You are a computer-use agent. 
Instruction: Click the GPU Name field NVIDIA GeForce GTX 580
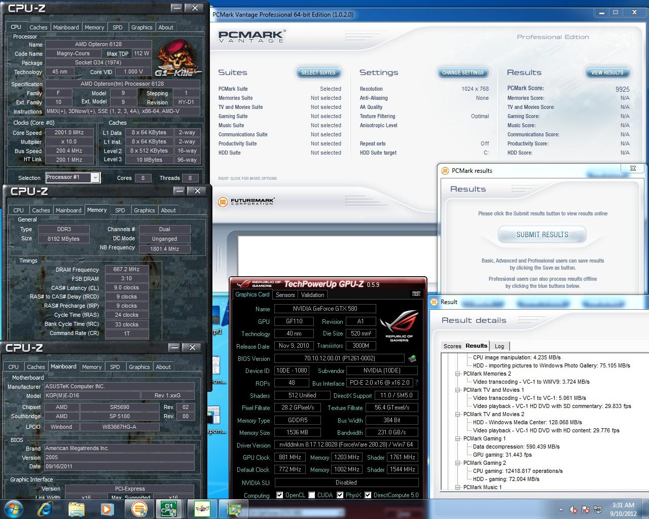click(x=325, y=309)
